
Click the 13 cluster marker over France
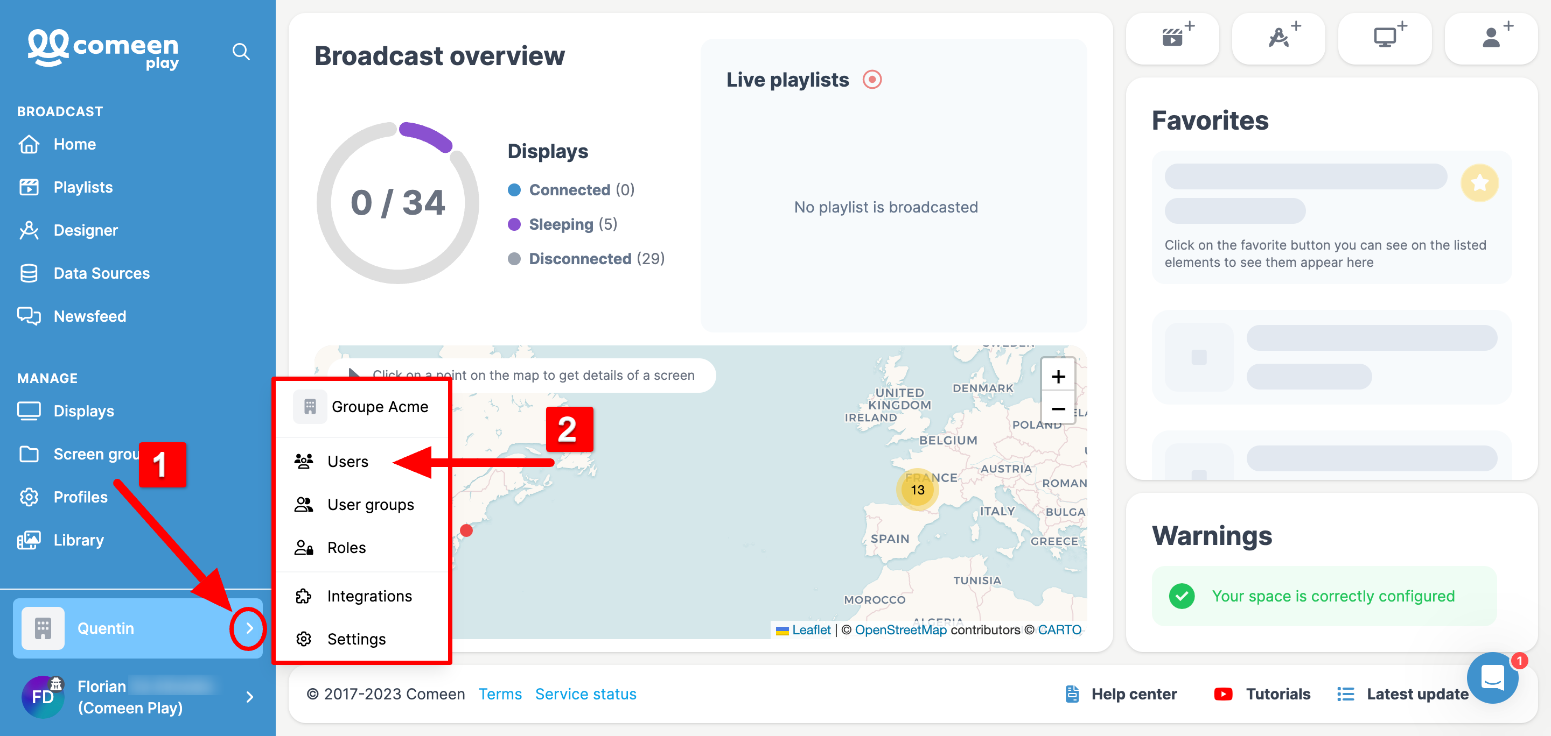[918, 490]
